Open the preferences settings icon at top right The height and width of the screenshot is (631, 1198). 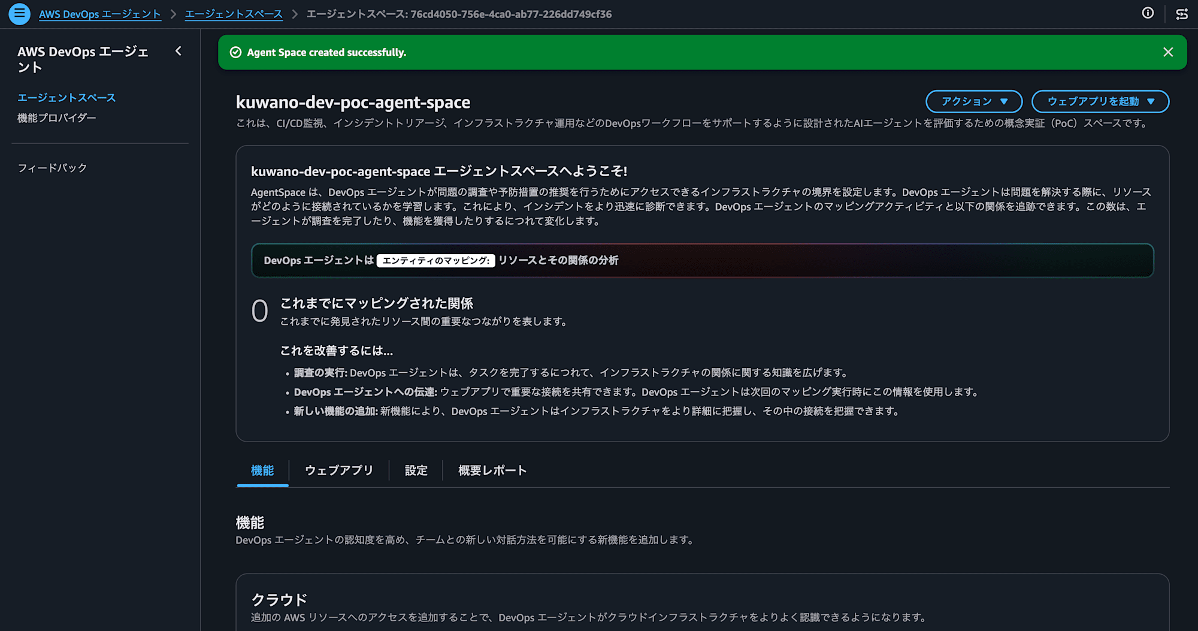1182,14
